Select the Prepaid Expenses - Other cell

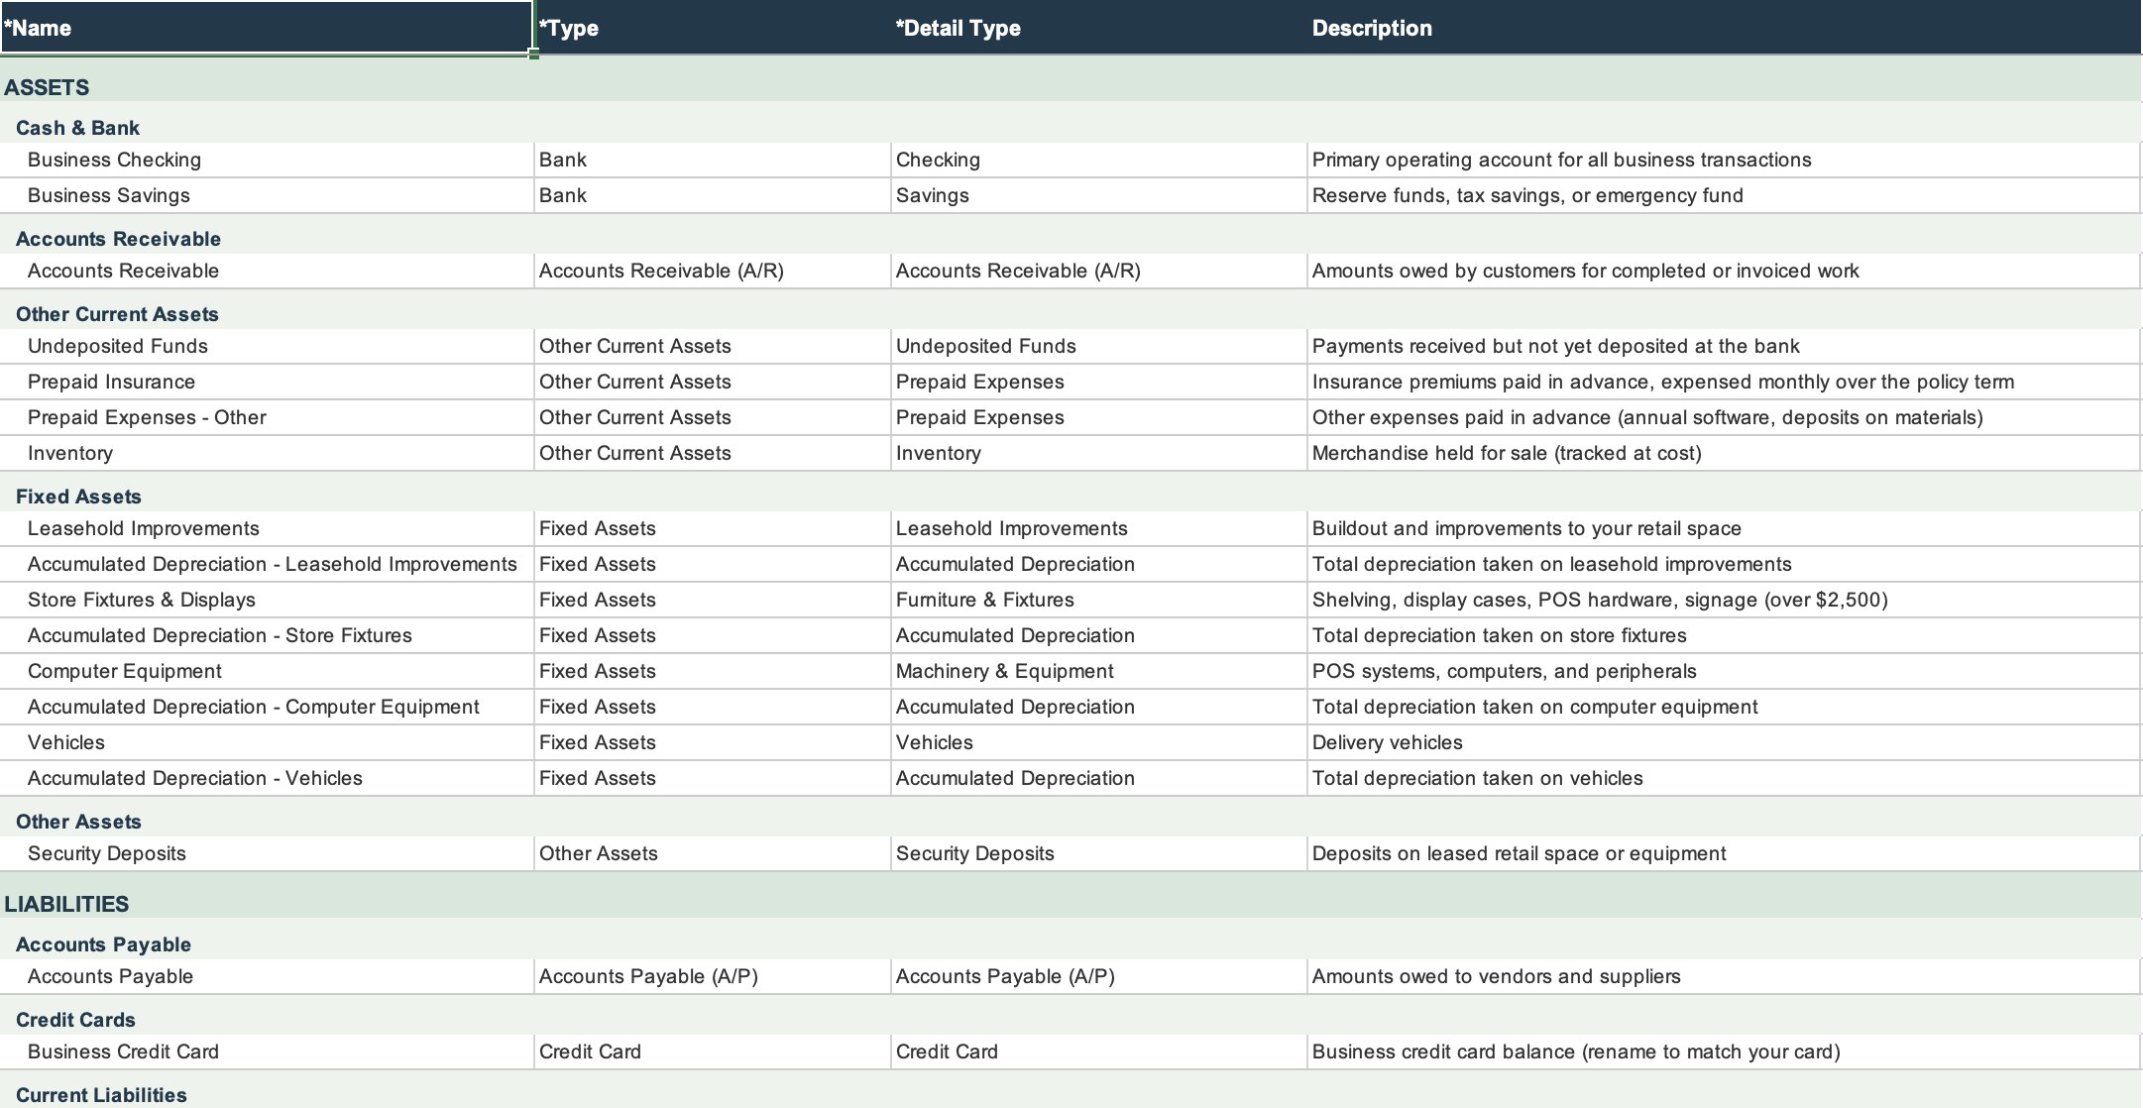[x=267, y=418]
